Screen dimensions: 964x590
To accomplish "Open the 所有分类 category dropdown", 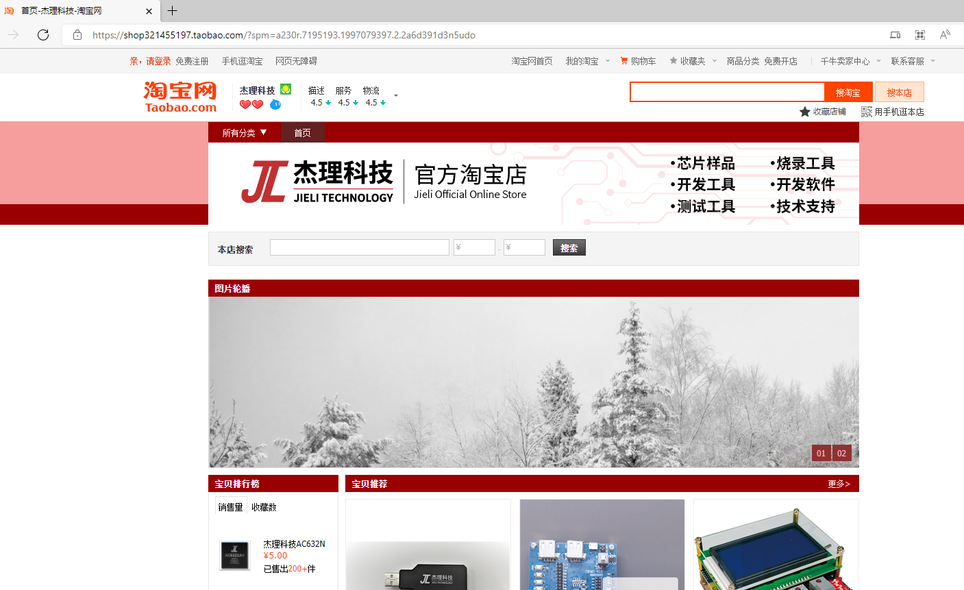I will (x=245, y=133).
